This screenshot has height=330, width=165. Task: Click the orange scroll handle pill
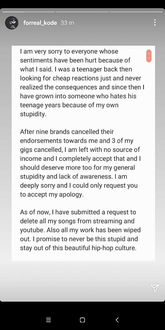coord(149,56)
